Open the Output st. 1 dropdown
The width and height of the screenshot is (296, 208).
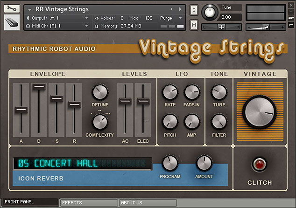point(56,18)
